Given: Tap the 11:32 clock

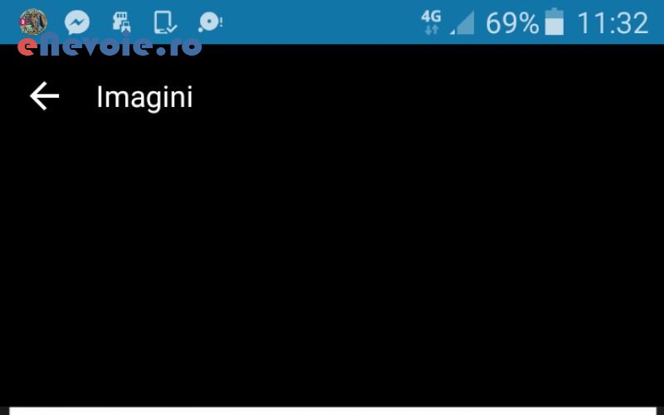Looking at the screenshot, I should [x=613, y=23].
